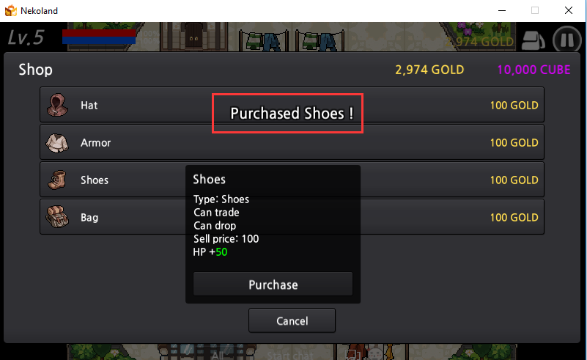Click the Shoes row 100 GOLD price
The height and width of the screenshot is (360, 587).
[x=514, y=180]
